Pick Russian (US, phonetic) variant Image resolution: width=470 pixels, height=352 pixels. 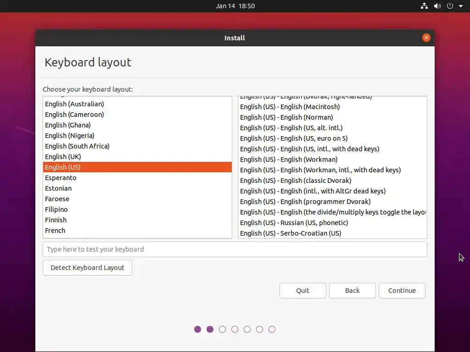332,223
